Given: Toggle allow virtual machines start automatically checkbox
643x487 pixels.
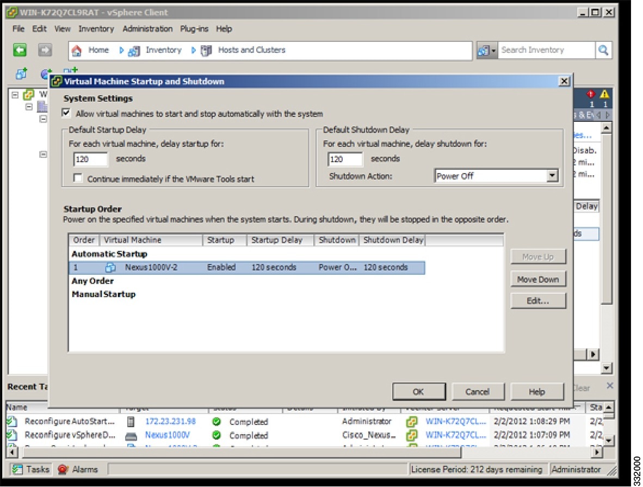Looking at the screenshot, I should tap(66, 113).
